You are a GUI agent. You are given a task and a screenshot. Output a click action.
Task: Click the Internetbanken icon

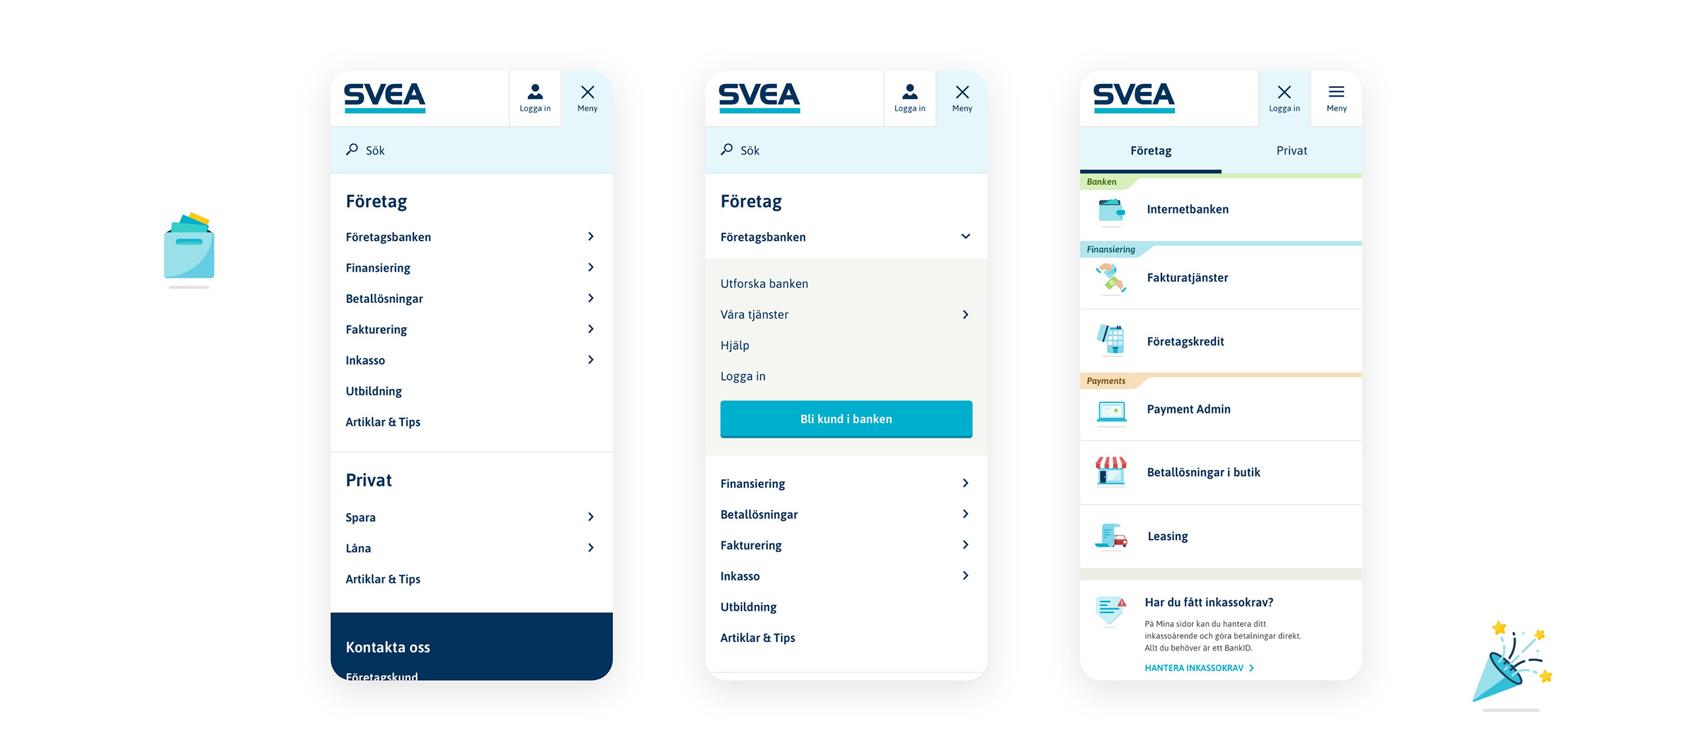tap(1112, 208)
